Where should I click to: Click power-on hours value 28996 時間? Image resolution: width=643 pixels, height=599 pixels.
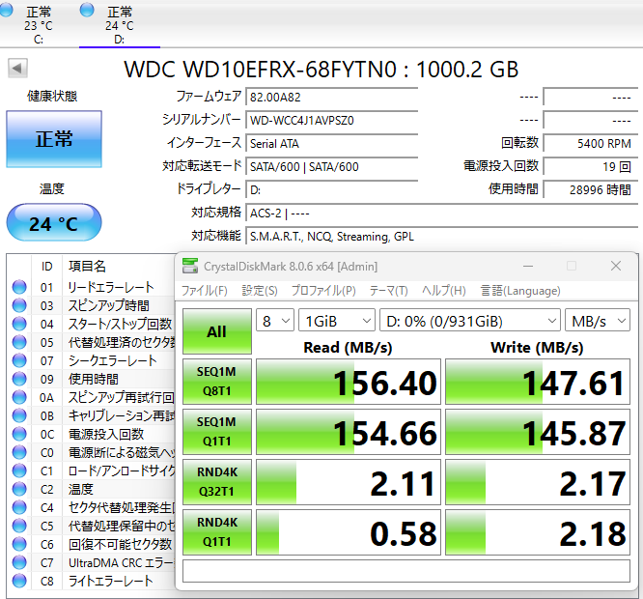click(x=591, y=189)
